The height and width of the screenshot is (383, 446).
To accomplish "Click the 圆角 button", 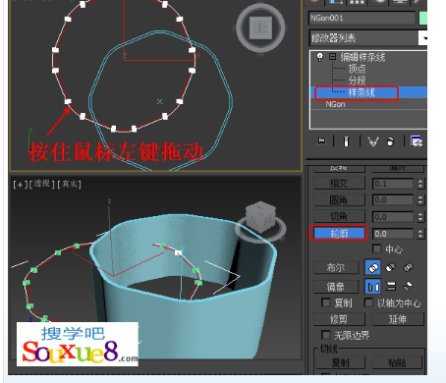I will pyautogui.click(x=339, y=200).
